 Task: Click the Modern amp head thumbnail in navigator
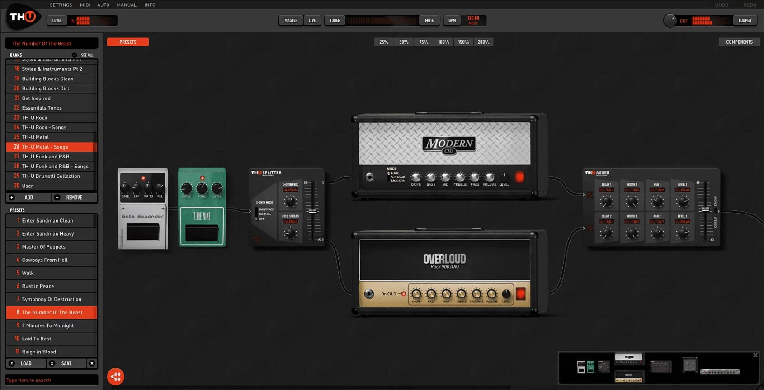coord(628,359)
